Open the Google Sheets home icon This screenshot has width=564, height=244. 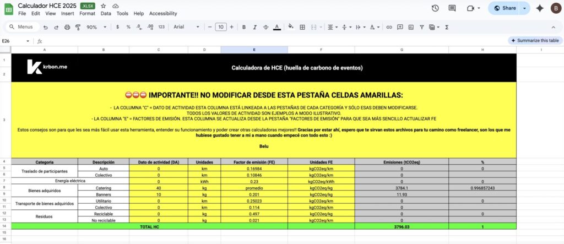click(x=9, y=9)
